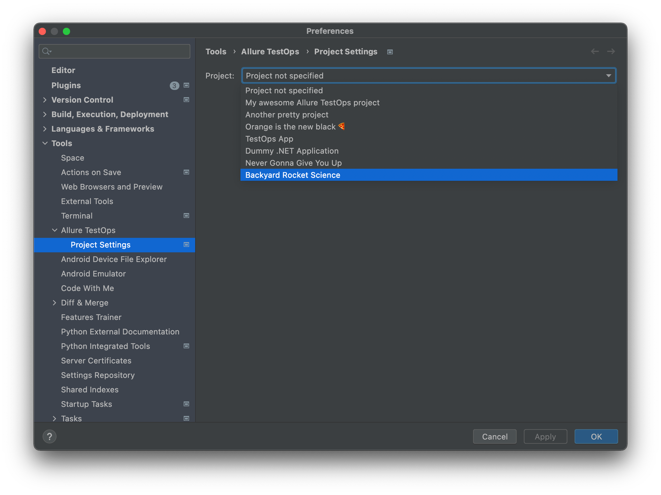
Task: Click the badge showing 3 plugin updates
Action: point(174,85)
